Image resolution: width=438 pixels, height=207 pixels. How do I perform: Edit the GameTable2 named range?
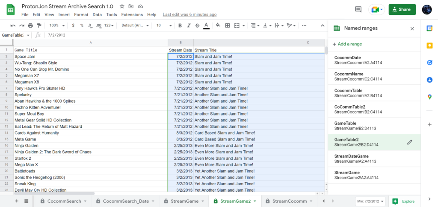[409, 142]
